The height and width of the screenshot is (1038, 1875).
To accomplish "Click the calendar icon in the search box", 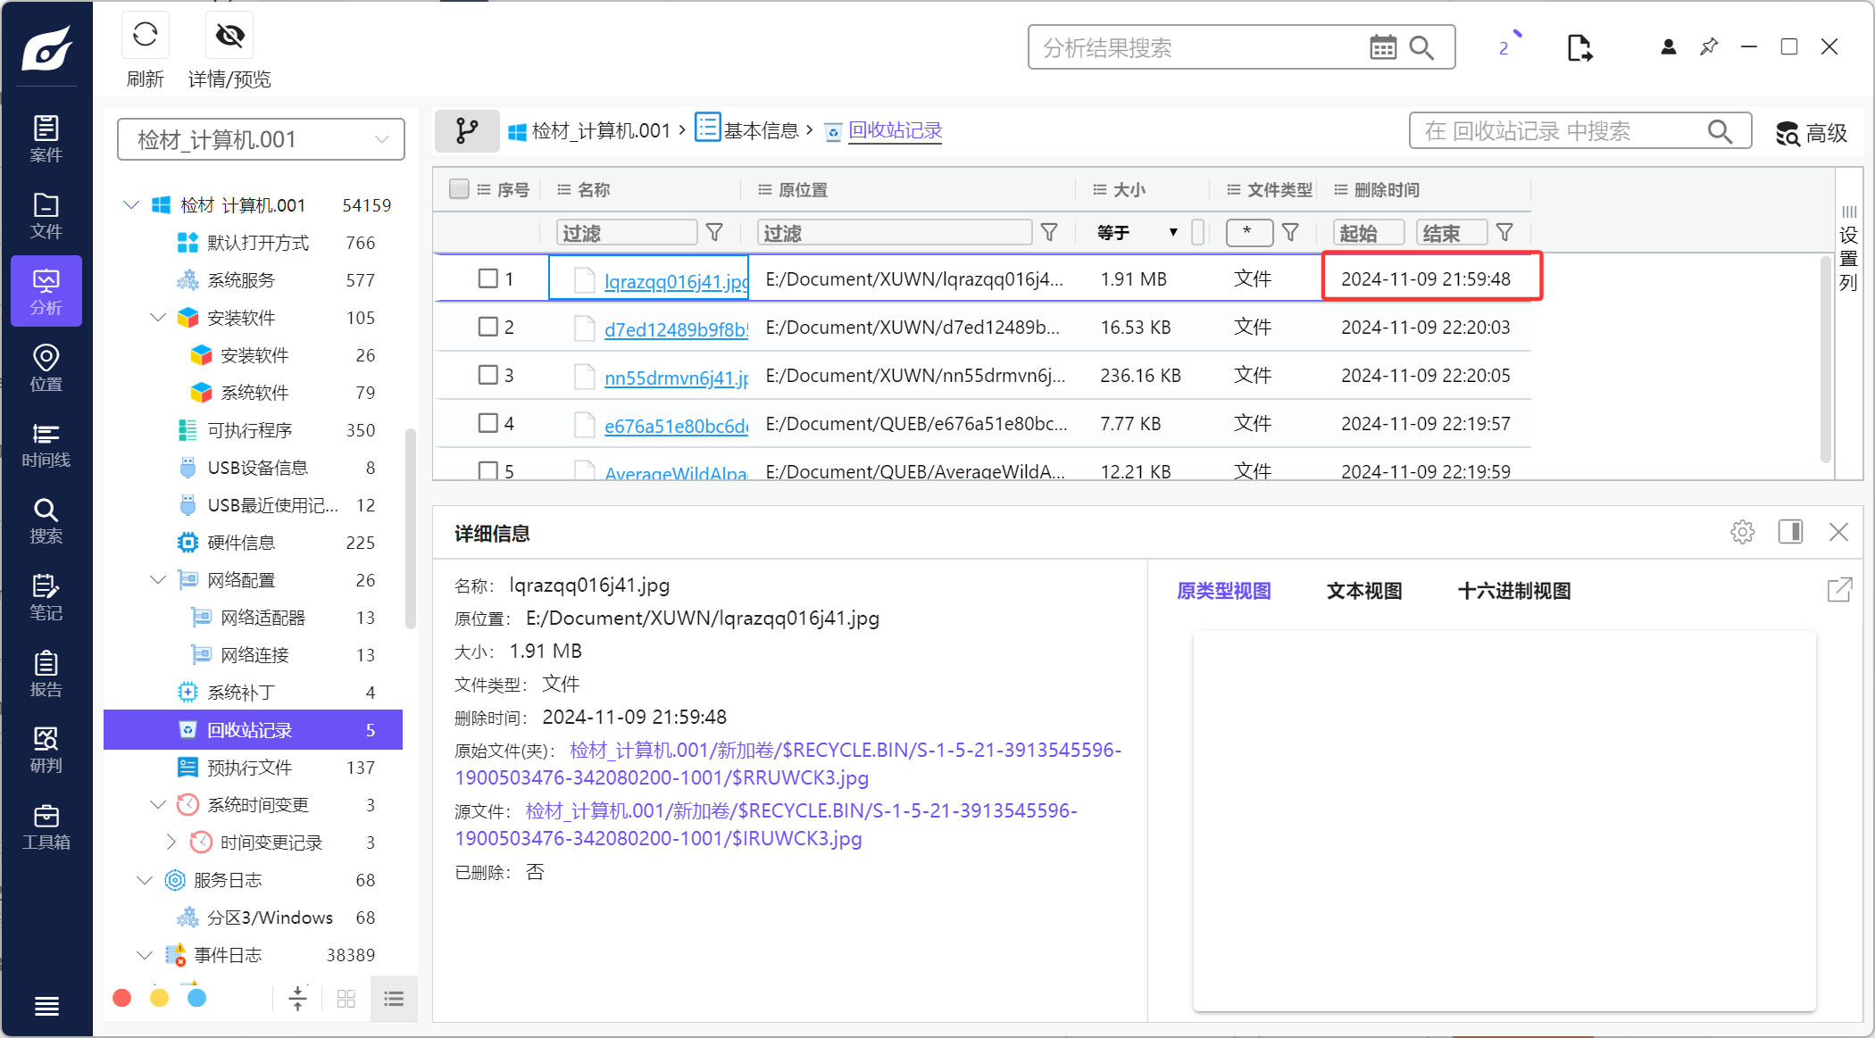I will click(x=1382, y=47).
